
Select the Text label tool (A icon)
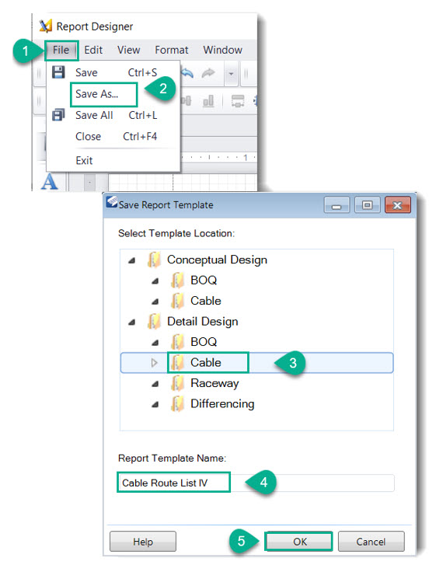pos(49,182)
